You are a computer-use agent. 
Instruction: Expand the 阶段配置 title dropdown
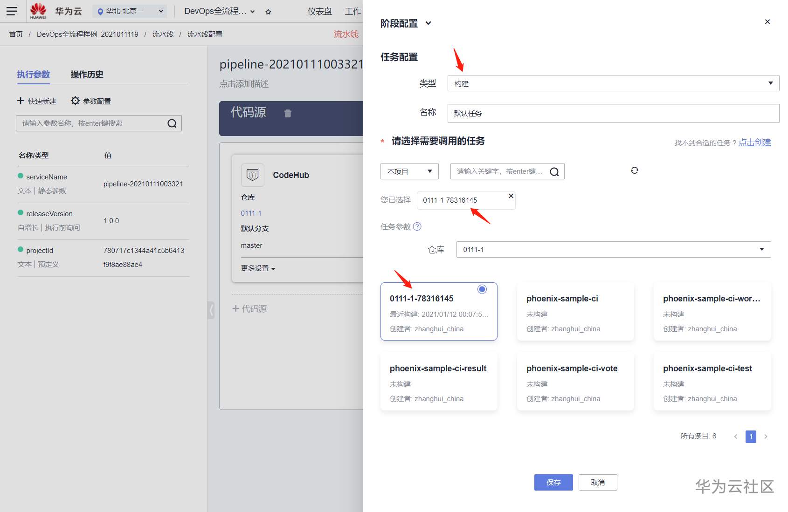tap(429, 23)
